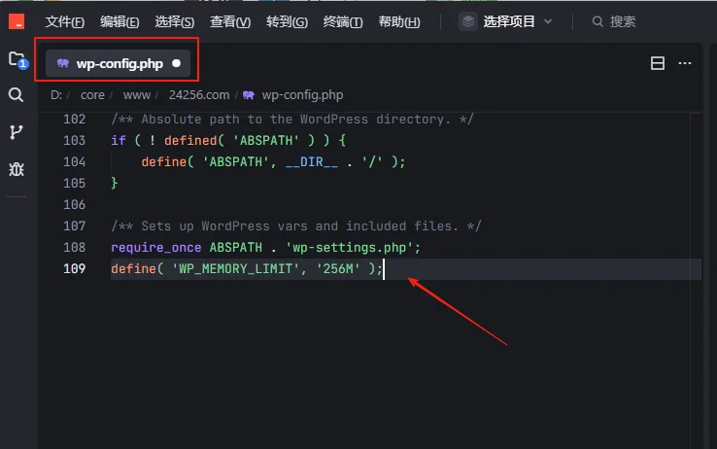
Task: Open the more actions ellipsis menu
Action: pos(685,63)
